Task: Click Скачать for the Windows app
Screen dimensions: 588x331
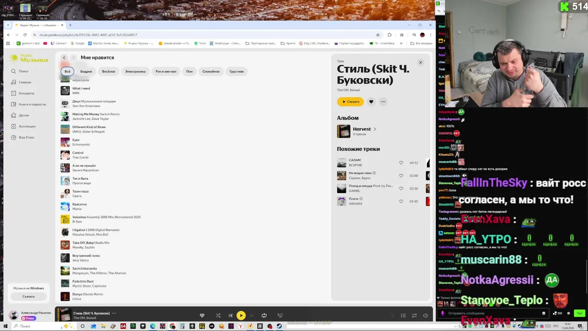Action: [x=28, y=297]
